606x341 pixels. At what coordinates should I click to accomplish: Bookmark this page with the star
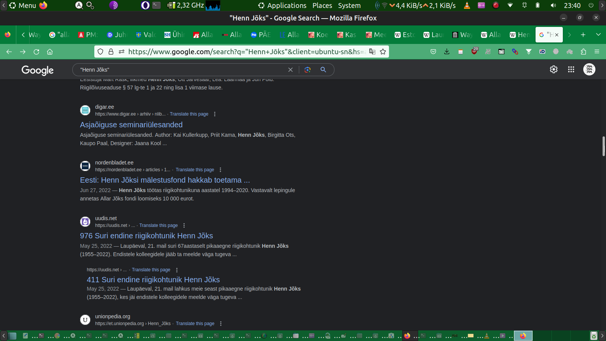383,52
